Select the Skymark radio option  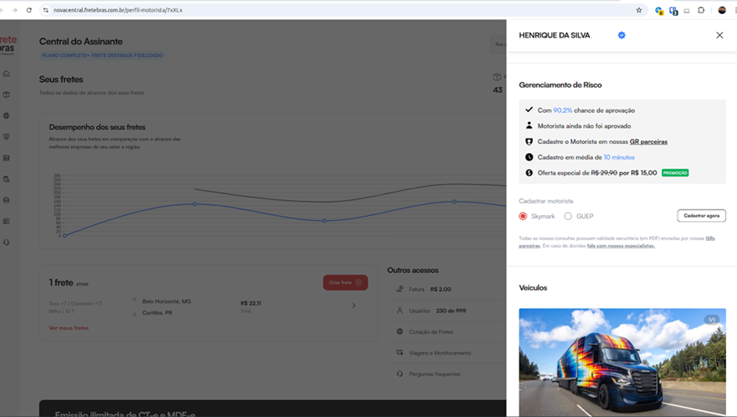[x=523, y=216]
